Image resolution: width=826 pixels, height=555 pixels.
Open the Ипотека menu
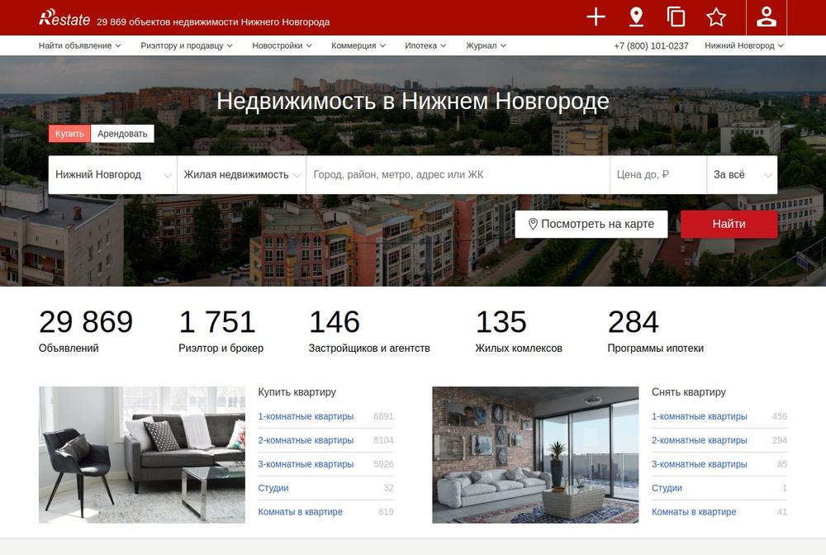tap(425, 45)
